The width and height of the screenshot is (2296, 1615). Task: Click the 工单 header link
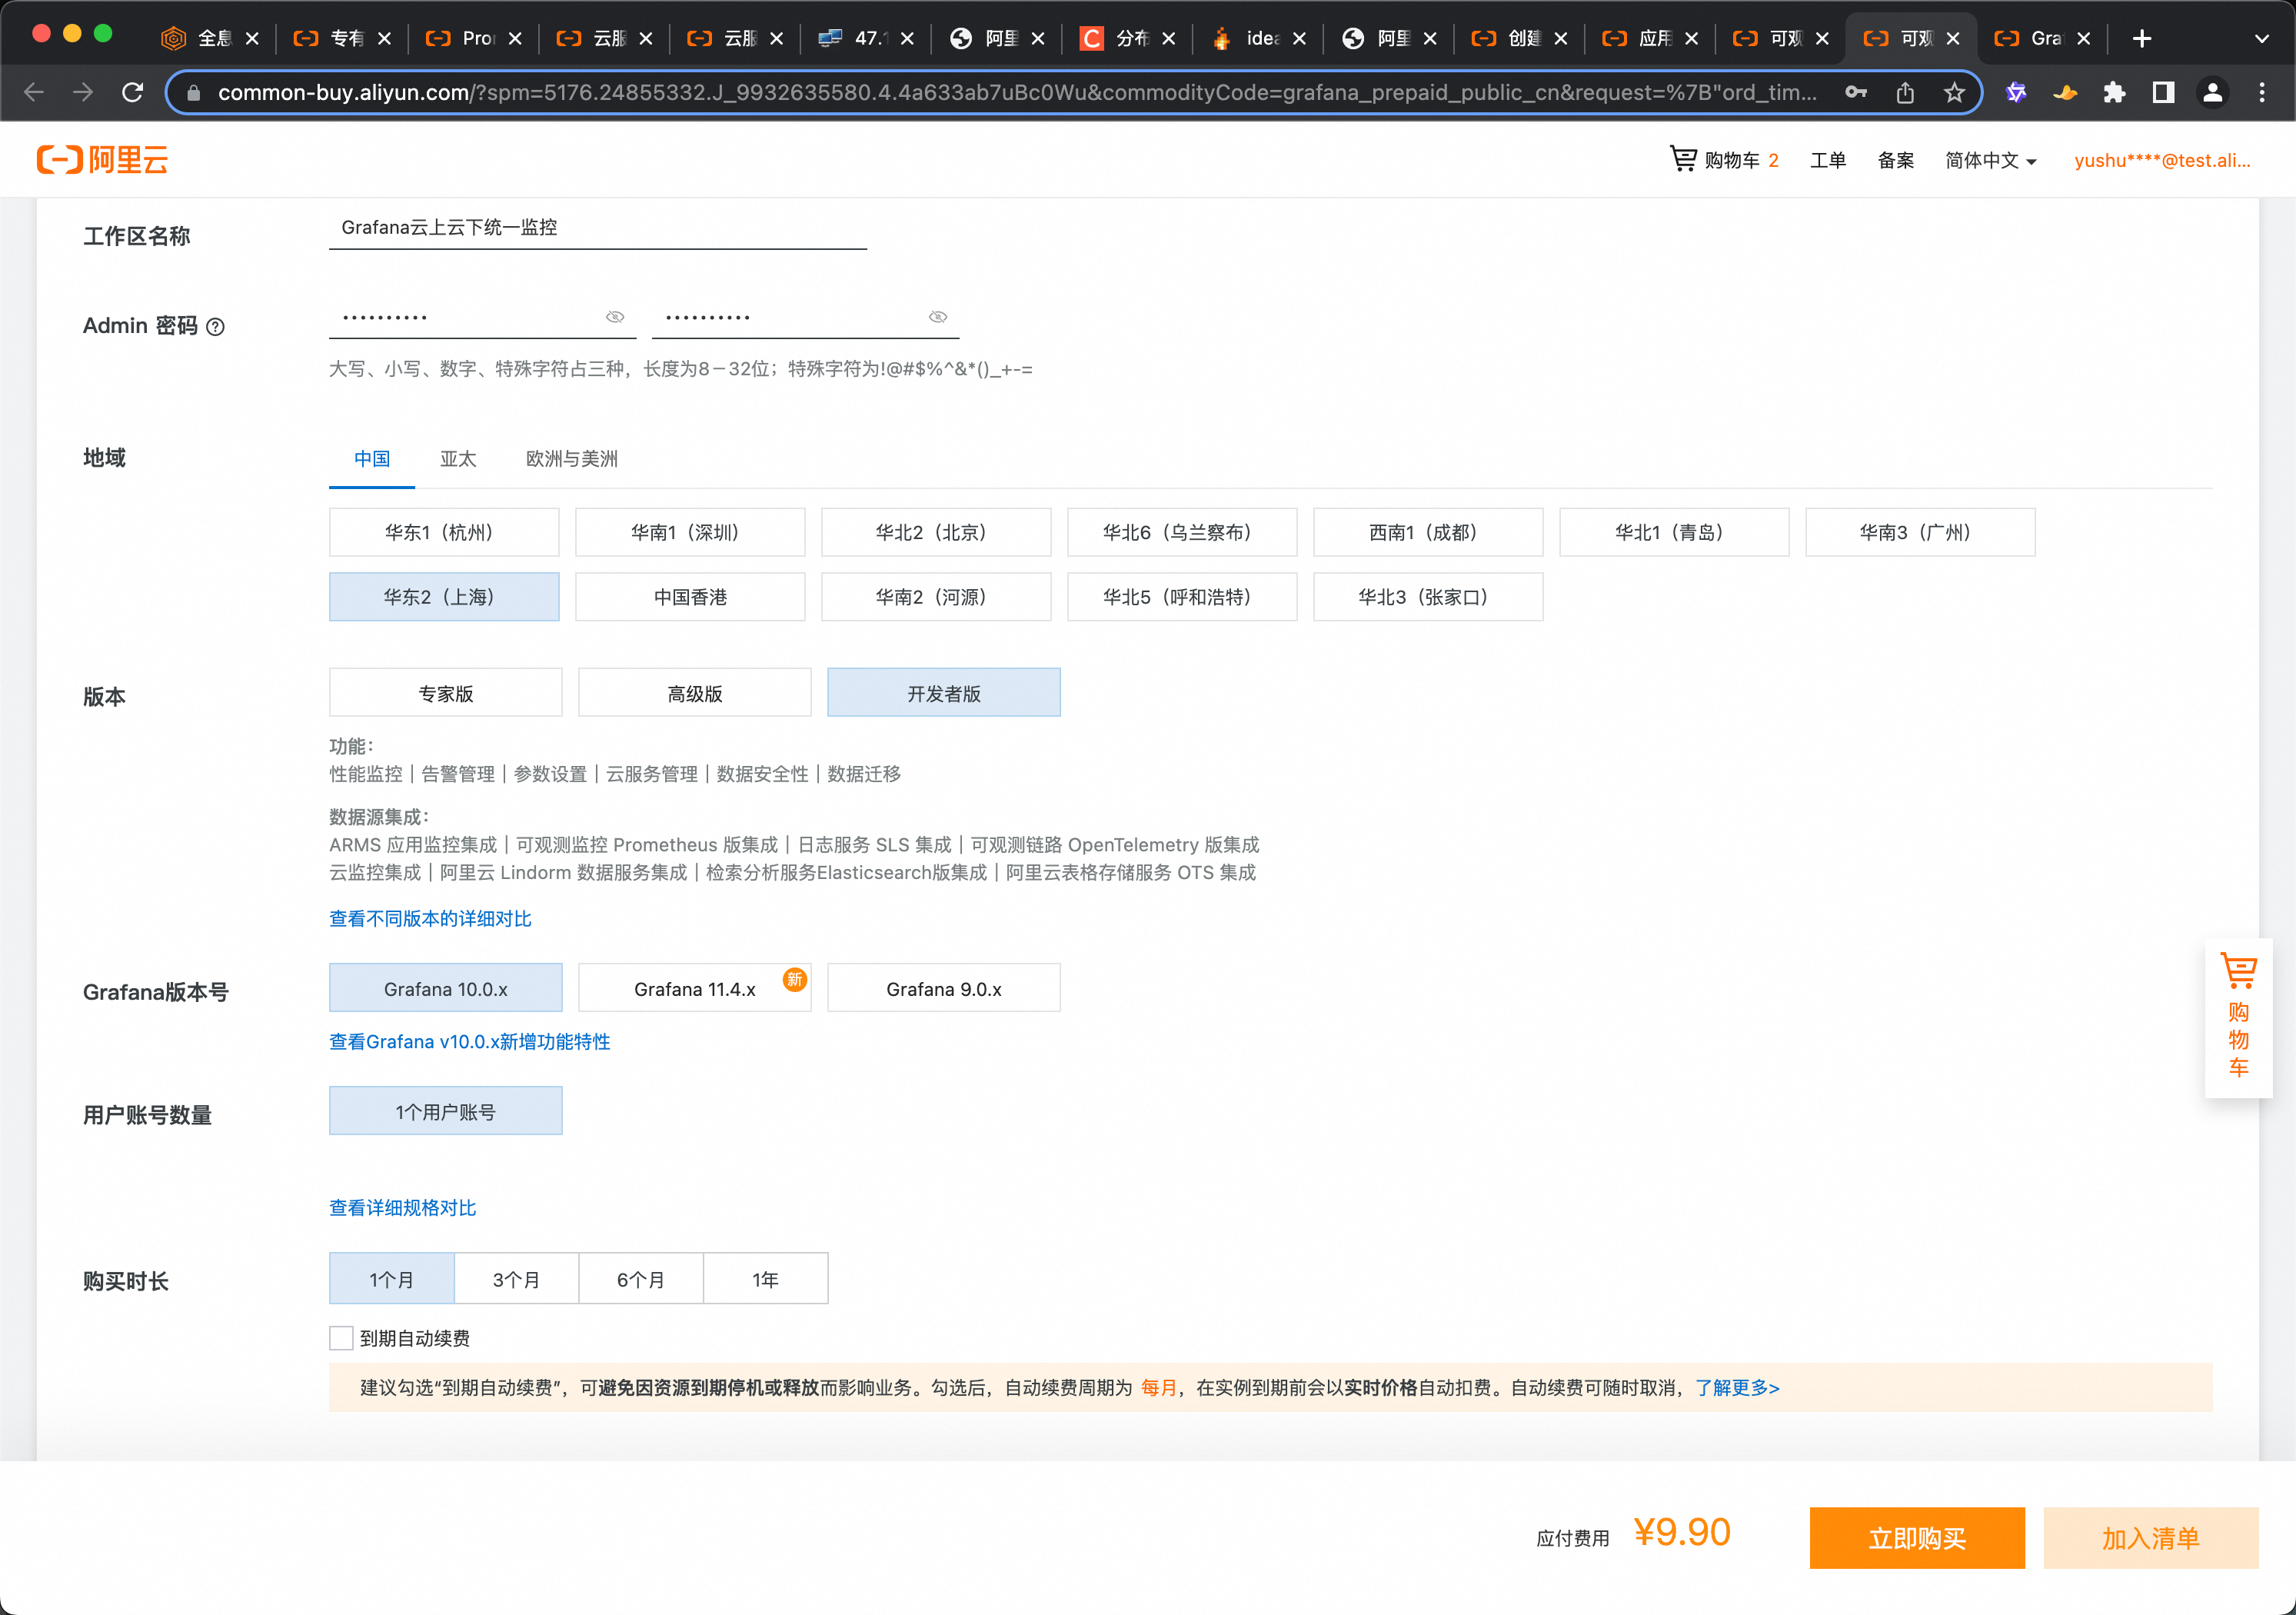coord(1828,160)
